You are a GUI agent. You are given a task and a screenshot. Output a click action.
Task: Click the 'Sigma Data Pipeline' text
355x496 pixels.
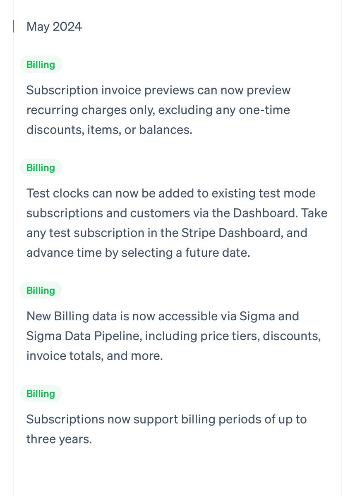coord(79,336)
